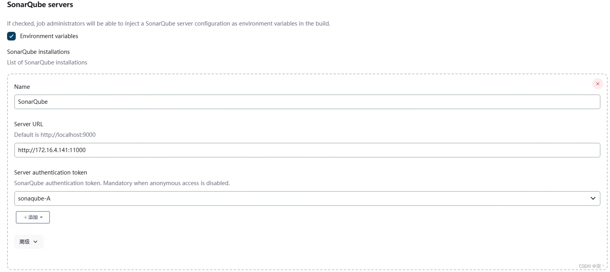This screenshot has height=272, width=610.
Task: Click the remove icon in the installation card corner
Action: tap(597, 84)
